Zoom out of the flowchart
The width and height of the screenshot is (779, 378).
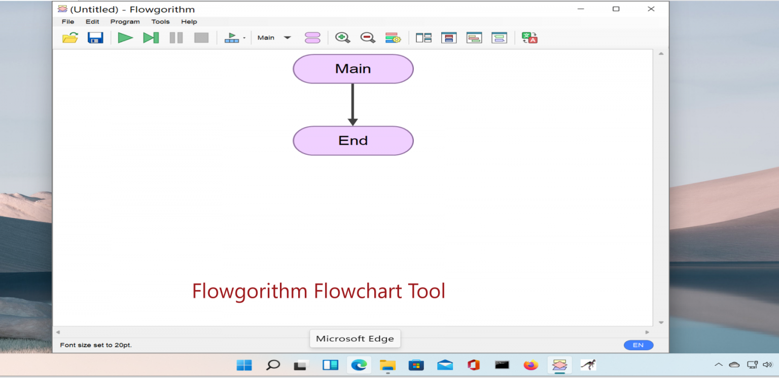click(368, 37)
